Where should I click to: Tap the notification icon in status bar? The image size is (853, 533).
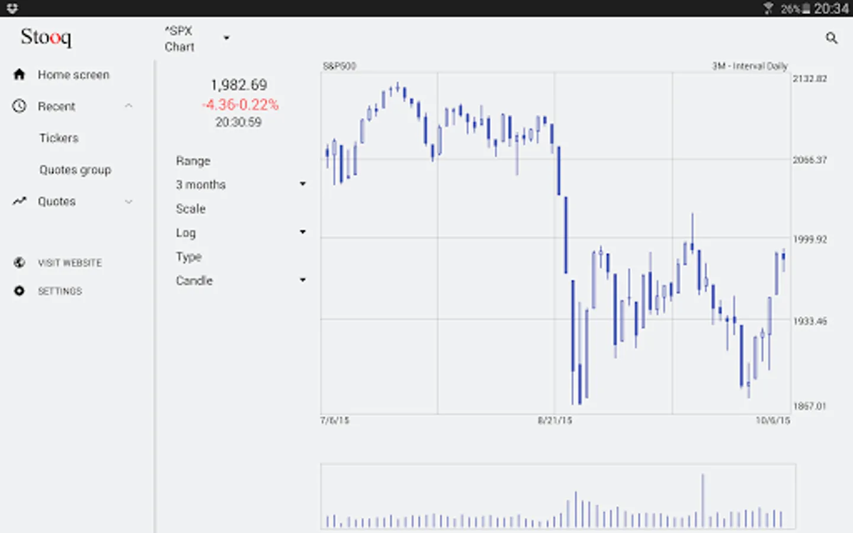[x=12, y=8]
